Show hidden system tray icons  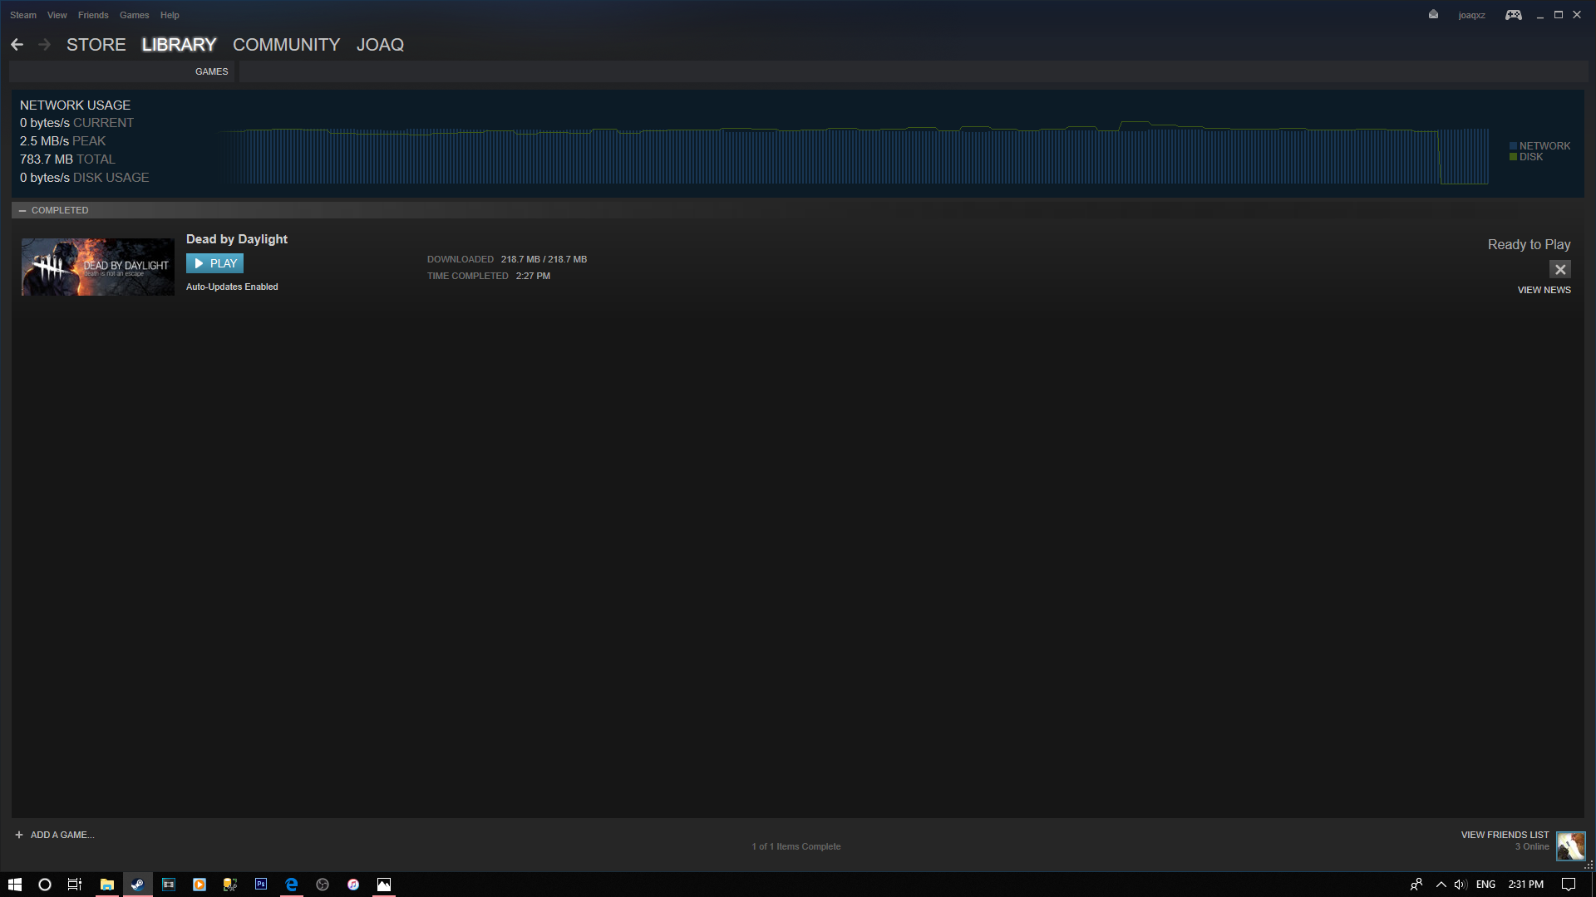1441,885
